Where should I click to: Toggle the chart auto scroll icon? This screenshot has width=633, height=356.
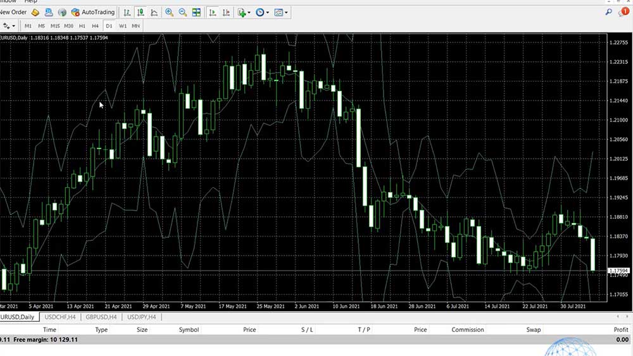coord(213,12)
